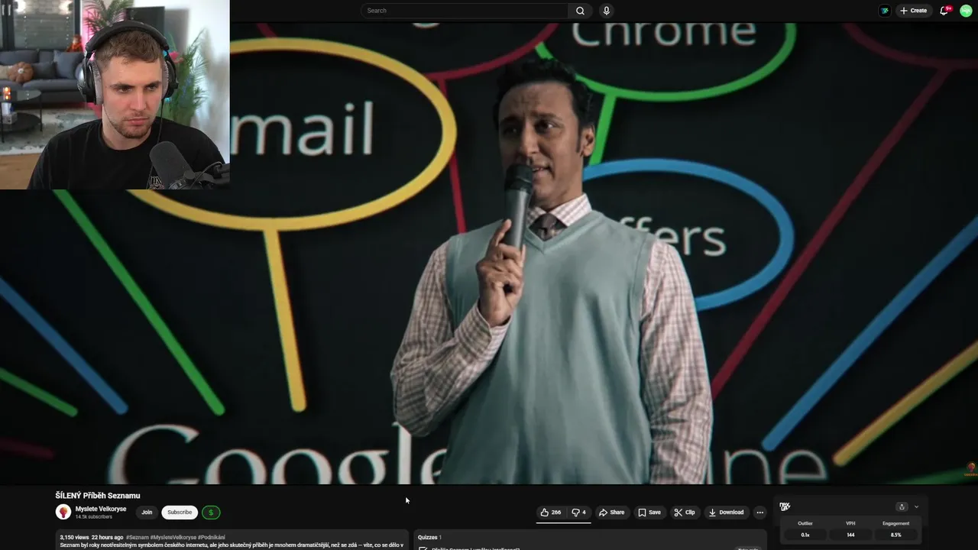Open the Create menu button
The height and width of the screenshot is (550, 978).
pos(913,11)
